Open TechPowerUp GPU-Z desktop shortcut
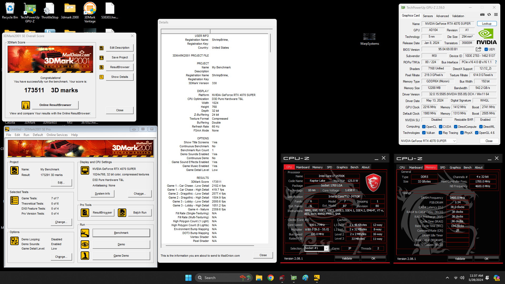The image size is (505, 284). 30,12
